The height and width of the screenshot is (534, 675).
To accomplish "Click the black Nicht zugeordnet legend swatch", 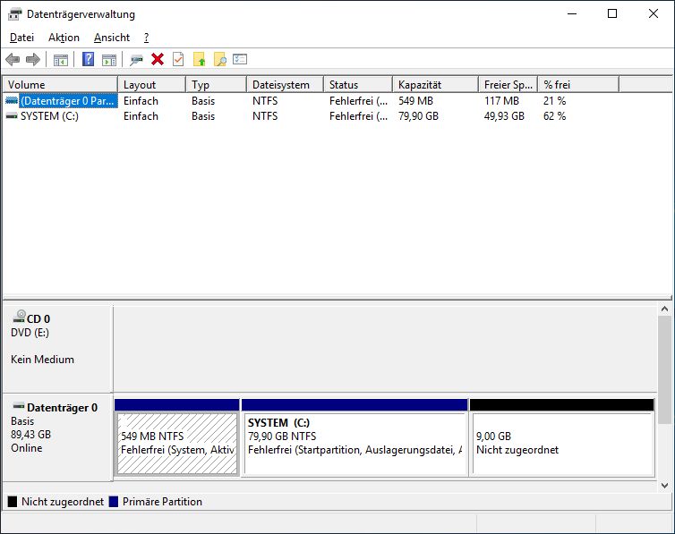I will click(x=13, y=501).
